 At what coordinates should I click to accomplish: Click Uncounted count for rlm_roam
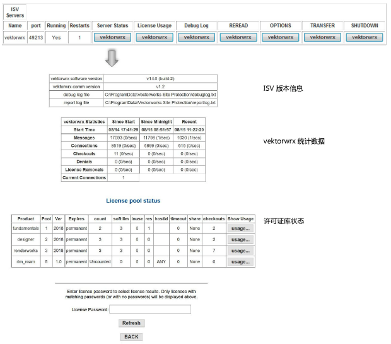100,262
